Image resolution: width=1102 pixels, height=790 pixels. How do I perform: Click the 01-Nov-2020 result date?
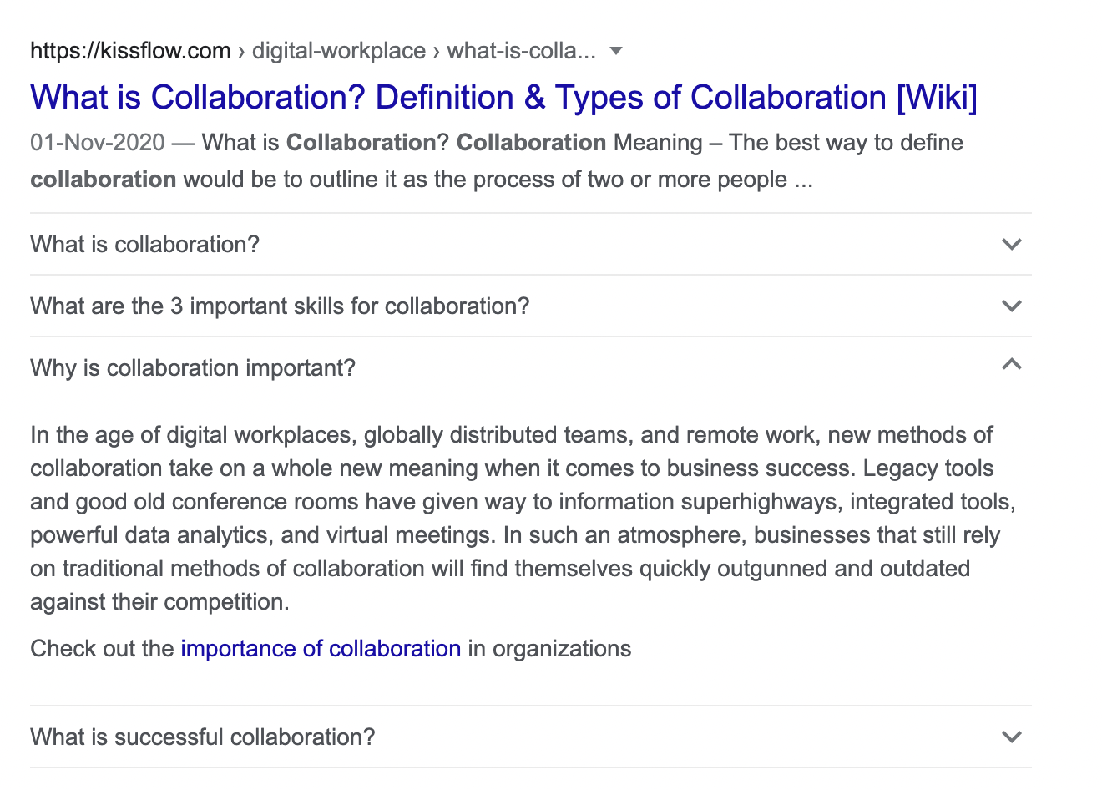98,143
